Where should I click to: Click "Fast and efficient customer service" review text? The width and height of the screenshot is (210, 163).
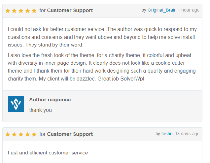tap(48, 153)
